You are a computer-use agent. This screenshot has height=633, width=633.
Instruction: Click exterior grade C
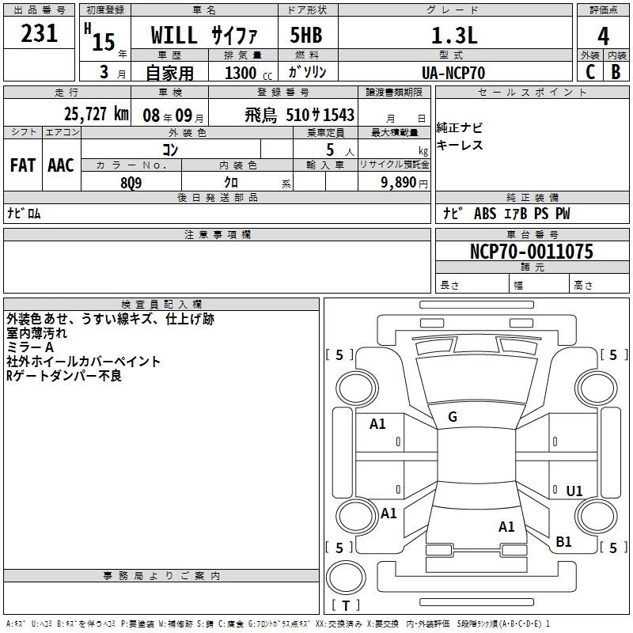(589, 72)
